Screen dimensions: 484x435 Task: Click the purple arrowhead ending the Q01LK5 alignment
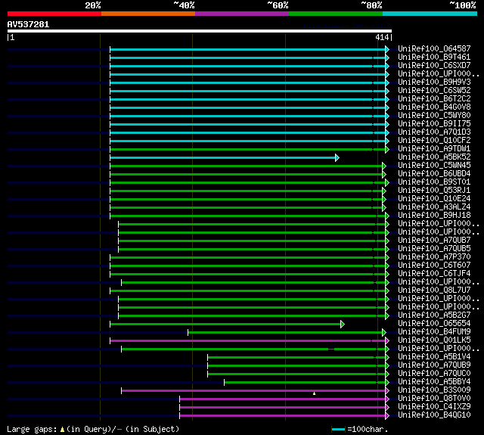[387, 341]
